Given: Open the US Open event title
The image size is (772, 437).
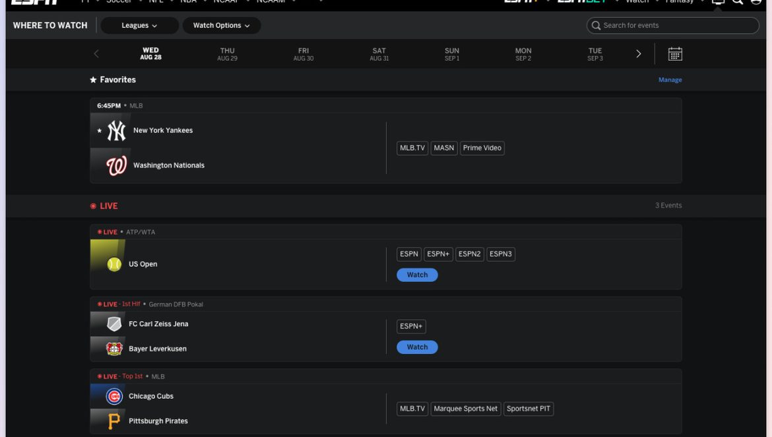Looking at the screenshot, I should (x=143, y=264).
